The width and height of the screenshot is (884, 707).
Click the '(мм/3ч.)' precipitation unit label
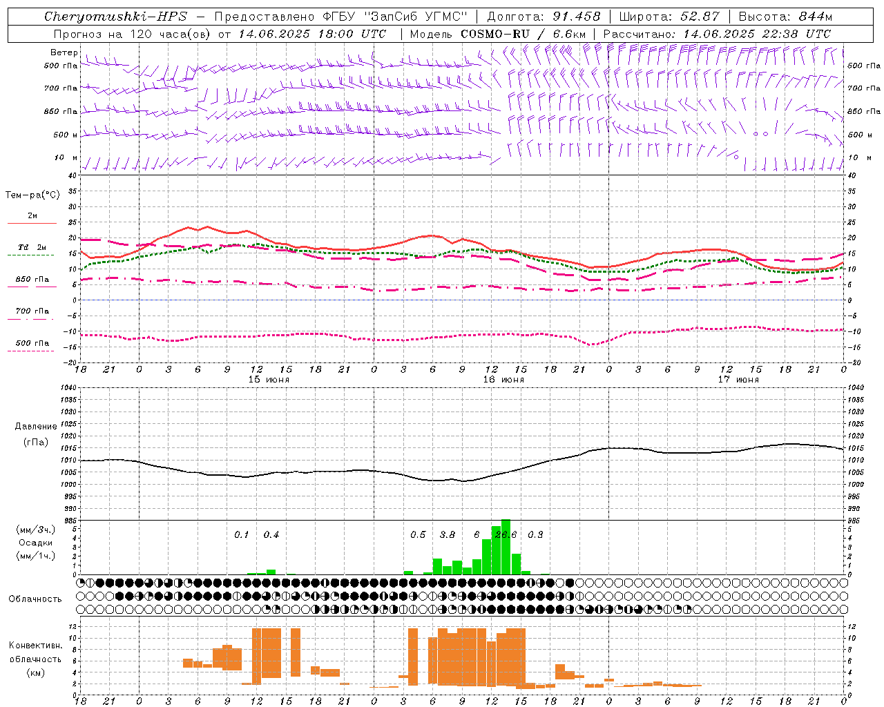[x=35, y=530]
